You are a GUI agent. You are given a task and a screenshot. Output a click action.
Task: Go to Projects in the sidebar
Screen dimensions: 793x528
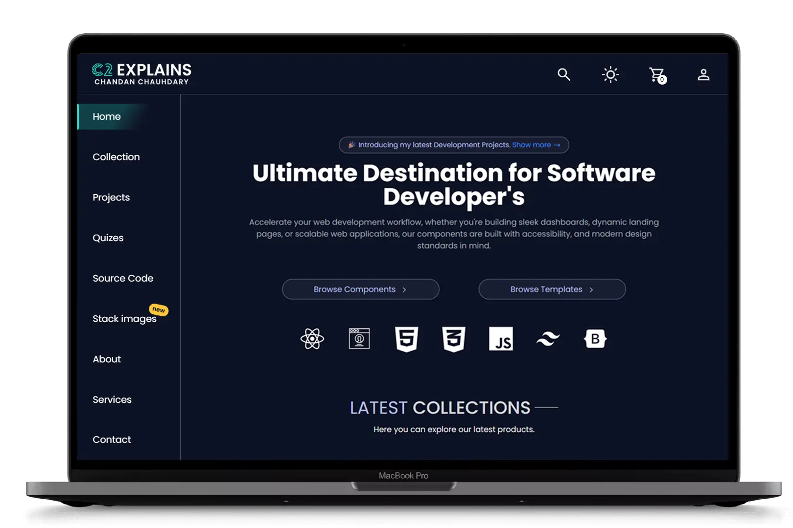pyautogui.click(x=111, y=198)
